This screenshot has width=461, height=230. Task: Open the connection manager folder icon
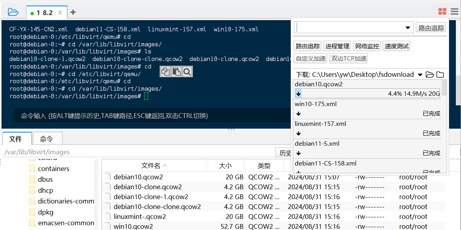13,12
